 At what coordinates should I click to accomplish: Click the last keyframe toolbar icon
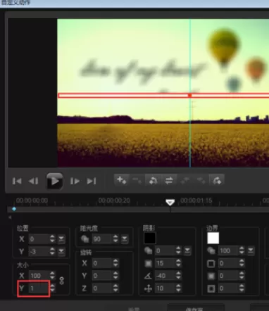click(217, 180)
